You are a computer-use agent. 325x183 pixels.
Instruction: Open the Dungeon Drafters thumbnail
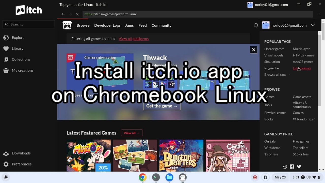click(x=181, y=156)
